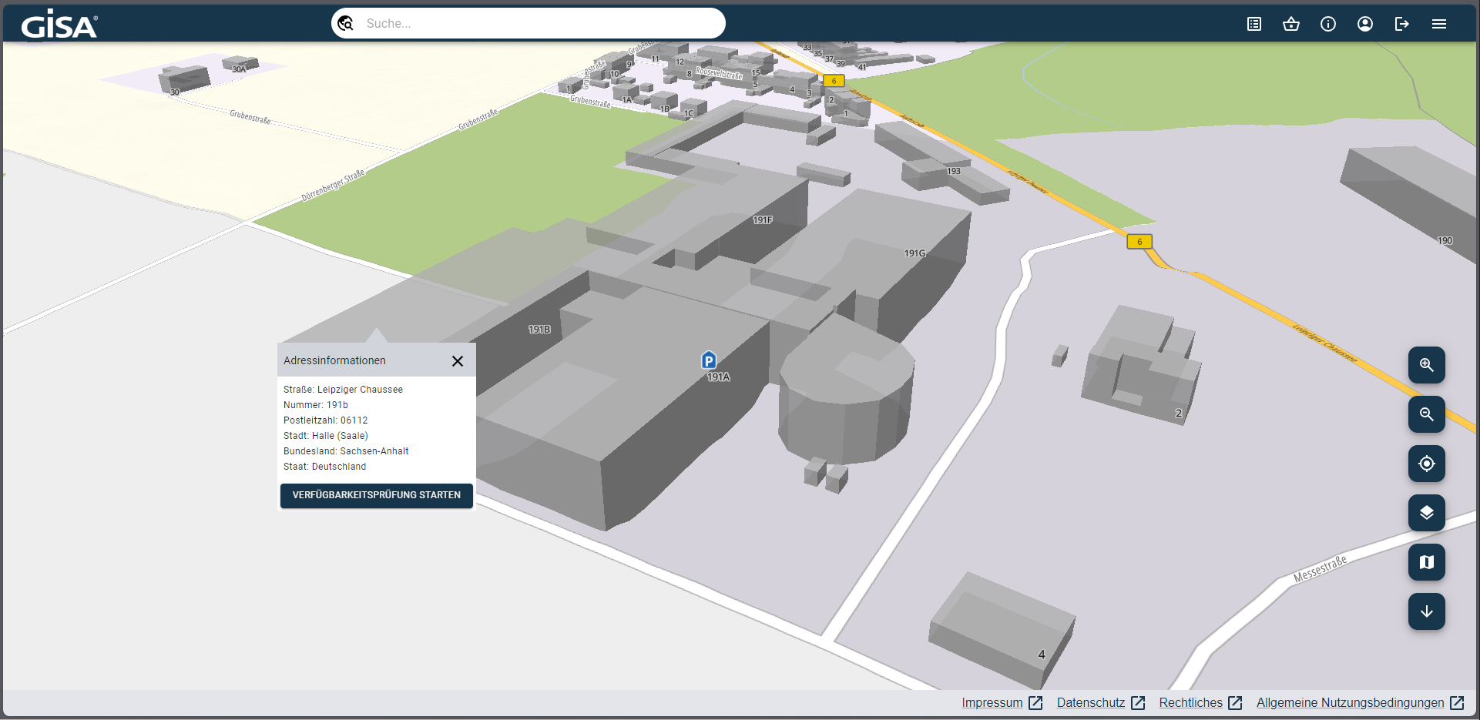Open the map layers selector
Screen dimensions: 1480x720
point(1426,513)
